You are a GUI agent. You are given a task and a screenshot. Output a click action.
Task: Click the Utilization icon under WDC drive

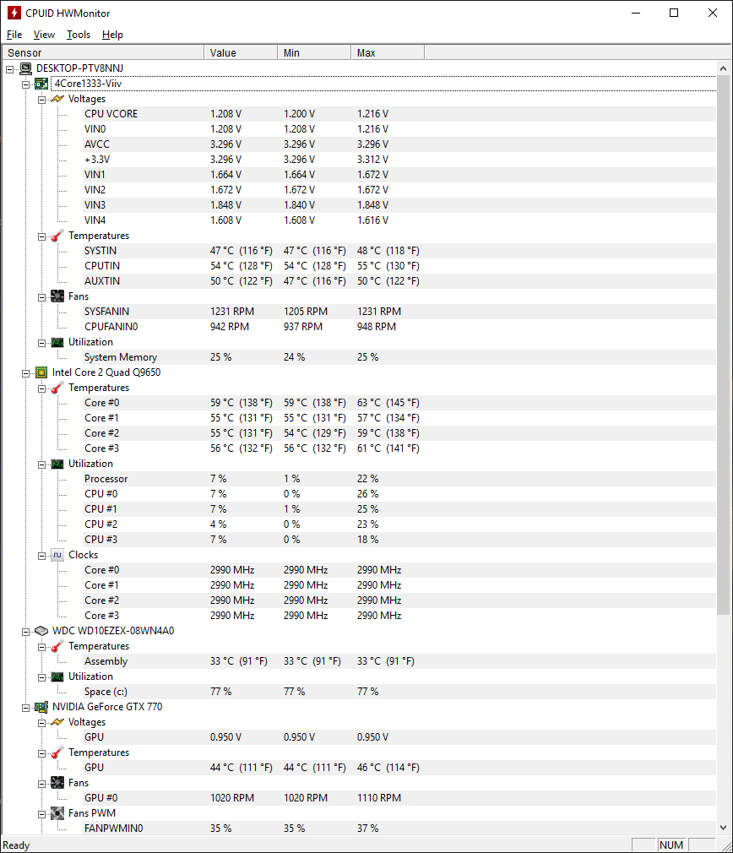tap(57, 676)
